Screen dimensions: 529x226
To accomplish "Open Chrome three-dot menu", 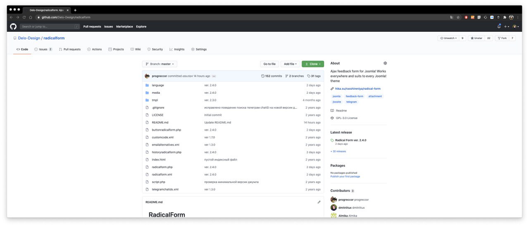I will (x=518, y=17).
